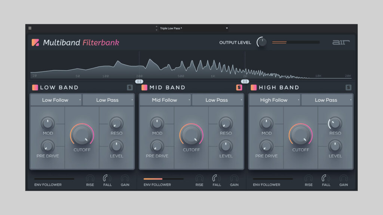Click the AIR brand logo
Image resolution: width=383 pixels, height=215 pixels.
tap(341, 43)
